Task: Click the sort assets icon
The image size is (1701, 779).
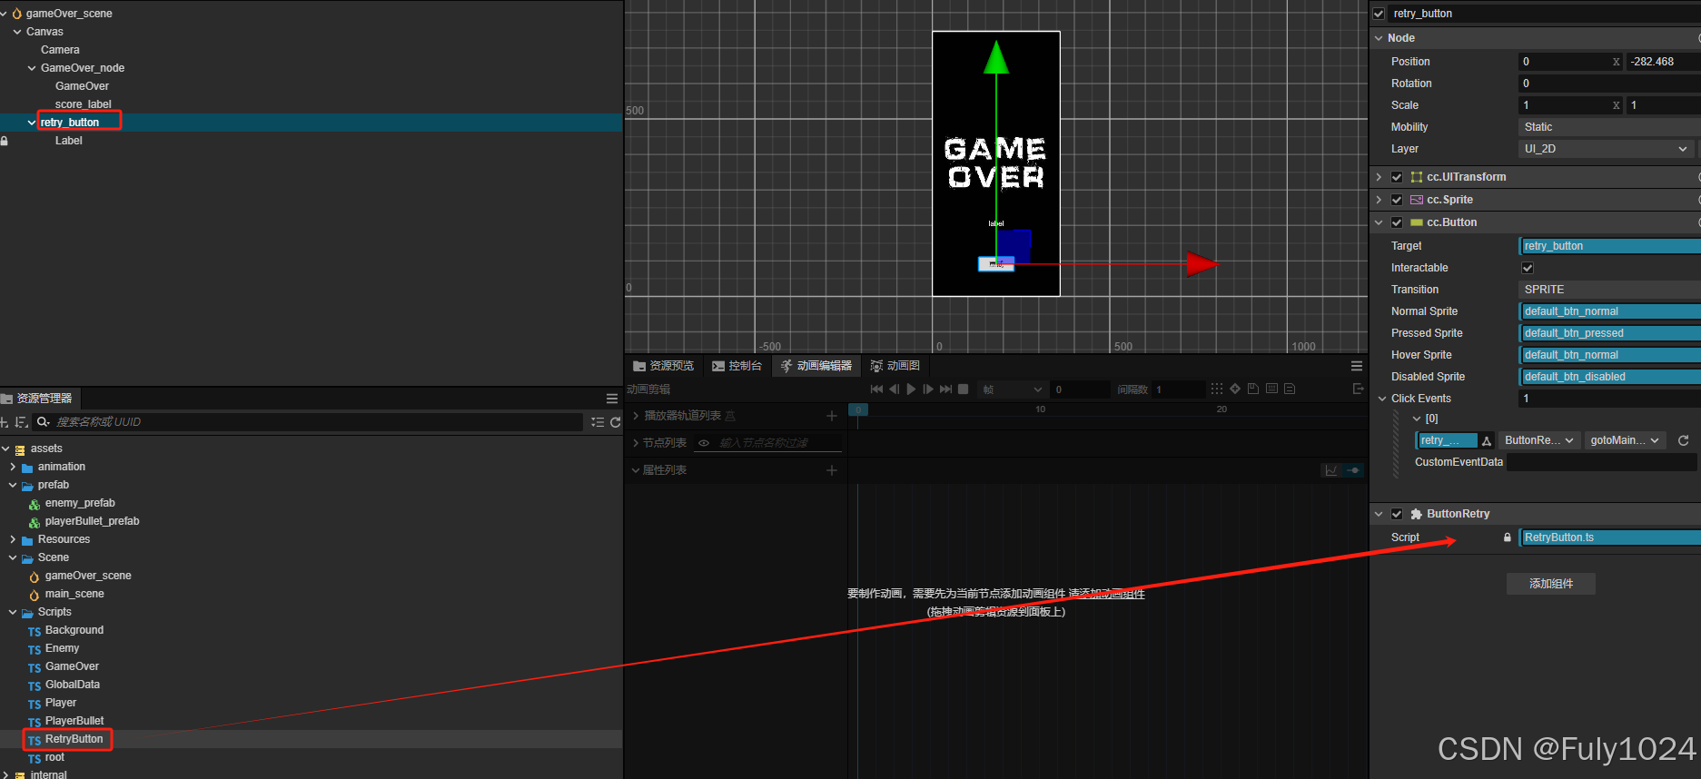Action: click(x=21, y=422)
